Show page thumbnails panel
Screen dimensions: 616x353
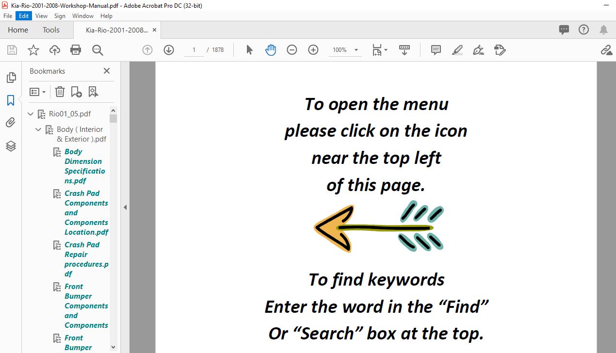11,78
